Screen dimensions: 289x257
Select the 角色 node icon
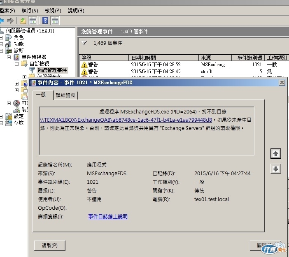(x=9, y=37)
